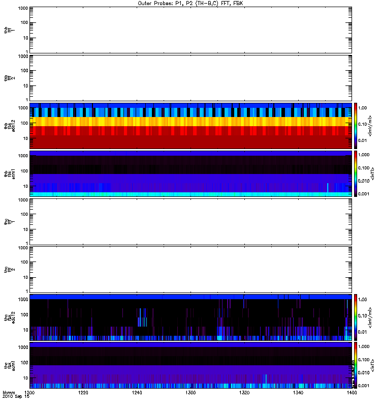Click the '1400' time axis label

pyautogui.click(x=352, y=393)
